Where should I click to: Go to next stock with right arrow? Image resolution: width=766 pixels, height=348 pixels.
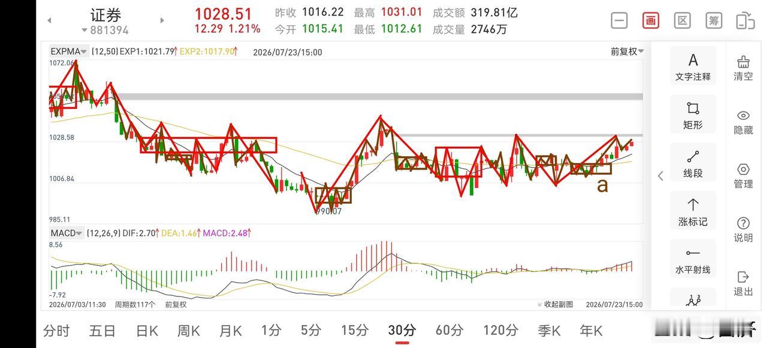pyautogui.click(x=162, y=20)
